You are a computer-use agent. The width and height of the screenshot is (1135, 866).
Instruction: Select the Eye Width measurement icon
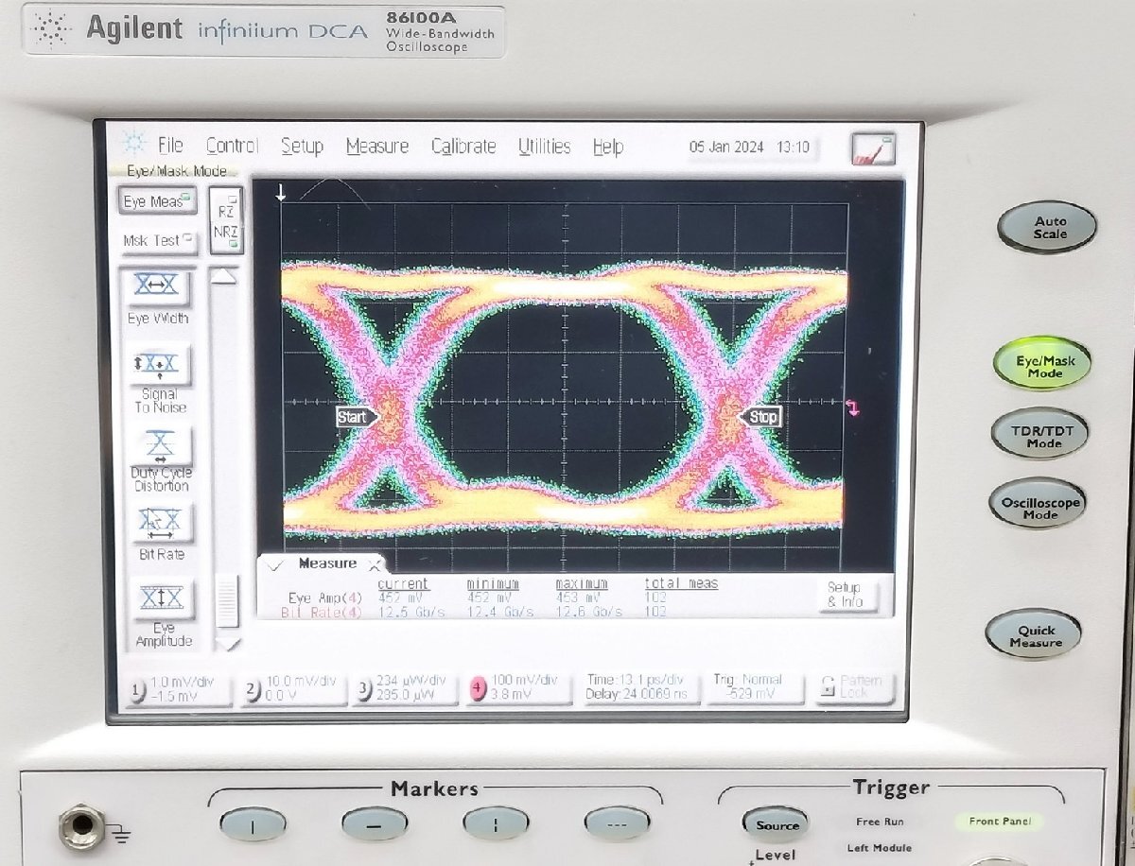point(161,286)
